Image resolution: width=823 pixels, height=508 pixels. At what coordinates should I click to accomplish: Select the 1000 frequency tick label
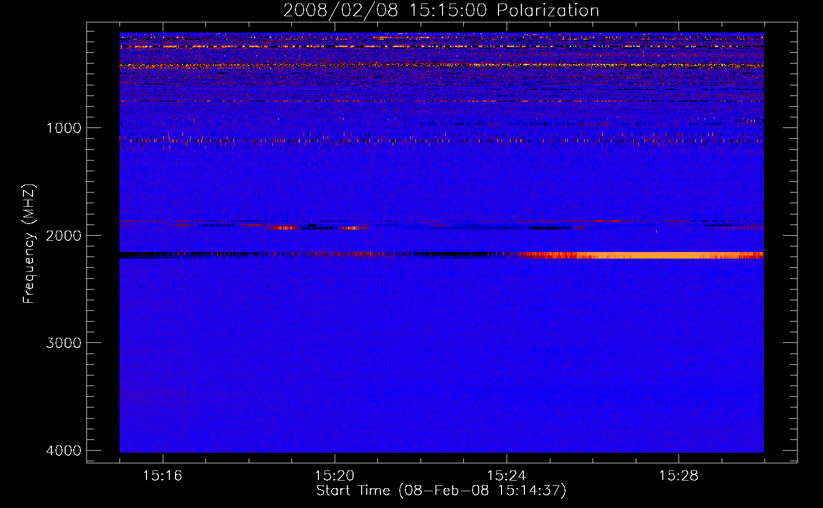(64, 128)
